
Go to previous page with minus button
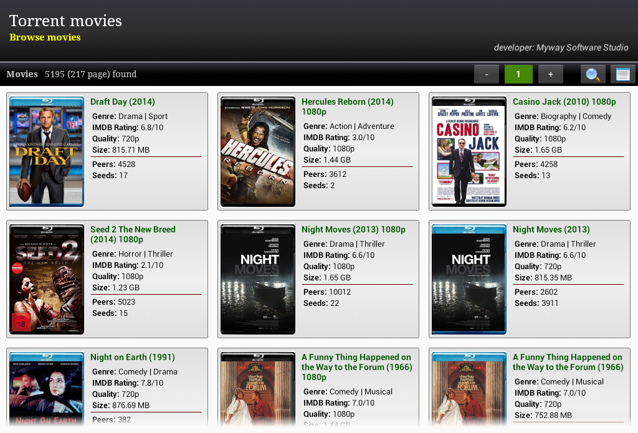click(487, 74)
